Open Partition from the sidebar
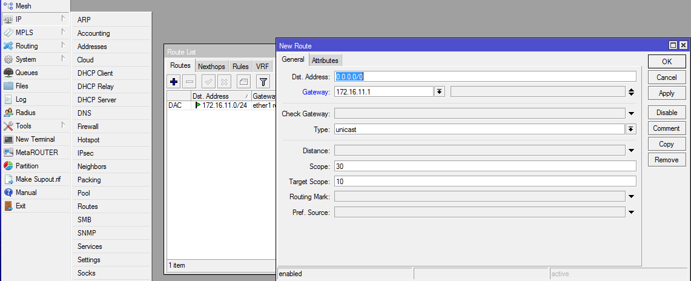691x281 pixels. [35, 165]
